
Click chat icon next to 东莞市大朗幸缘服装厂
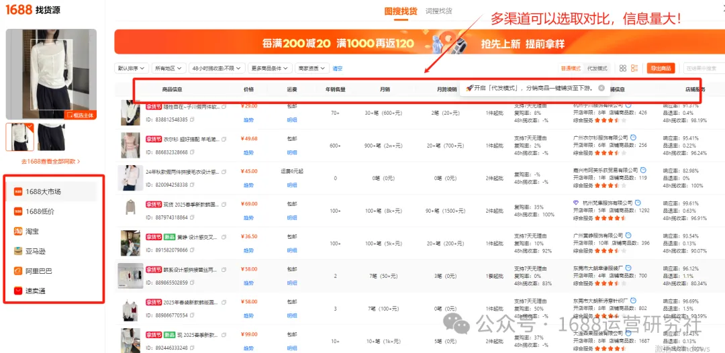pyautogui.click(x=628, y=268)
